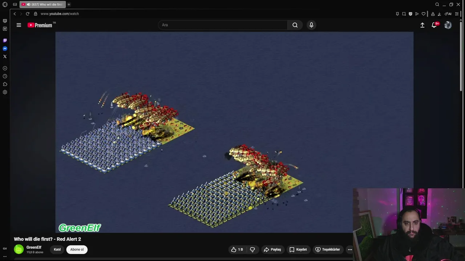Open the sidebar workspace icon at top

(5, 21)
